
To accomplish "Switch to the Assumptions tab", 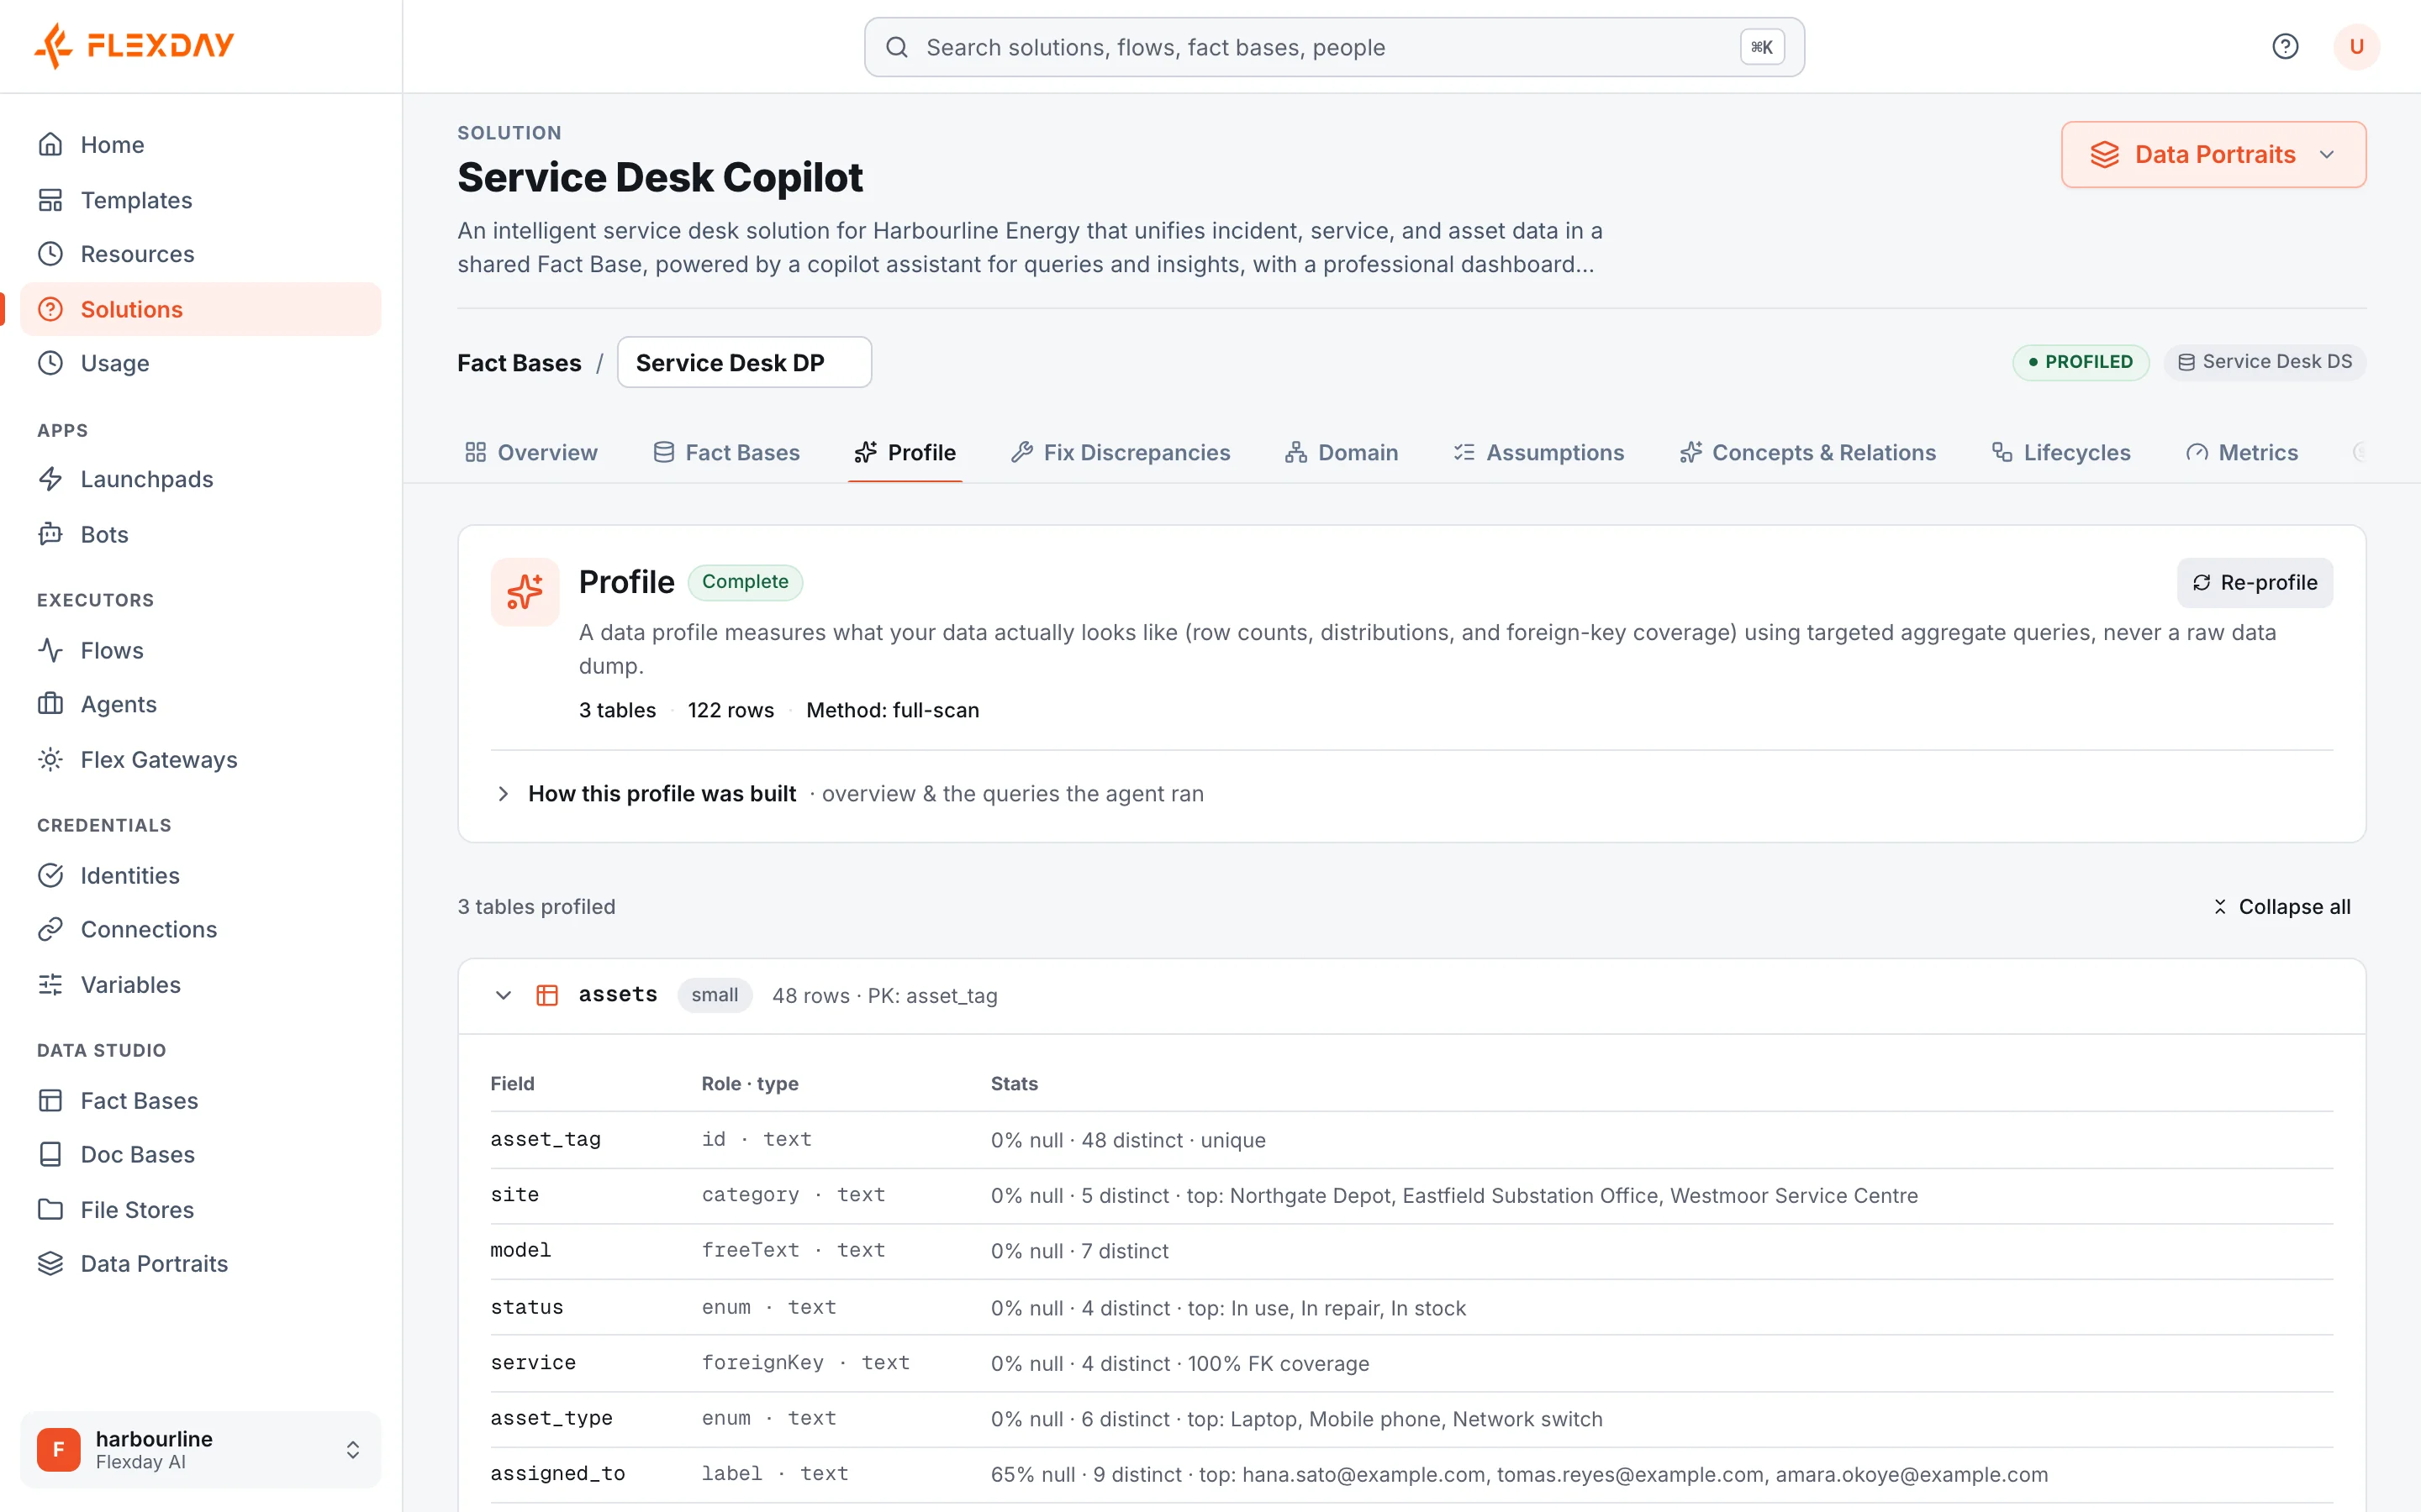I will point(1538,452).
